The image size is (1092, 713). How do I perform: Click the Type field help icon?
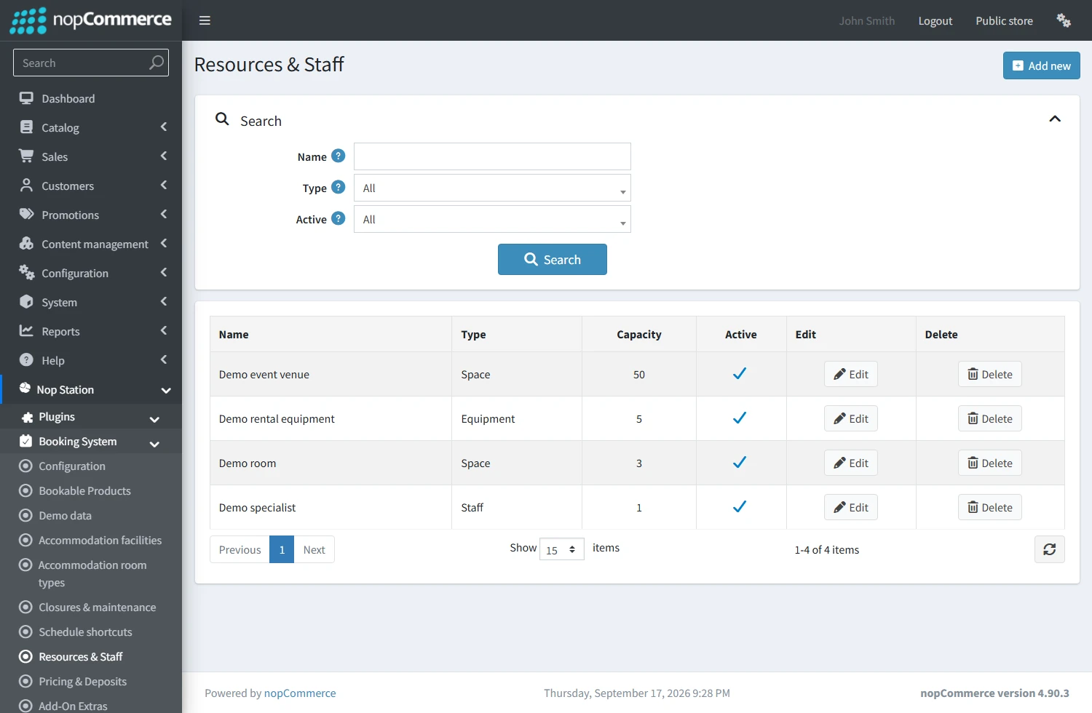click(339, 187)
